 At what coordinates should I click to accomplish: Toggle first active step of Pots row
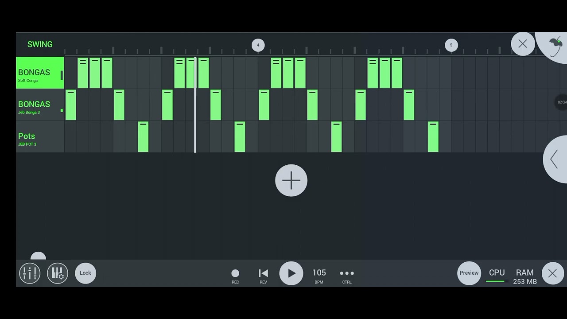[143, 137]
